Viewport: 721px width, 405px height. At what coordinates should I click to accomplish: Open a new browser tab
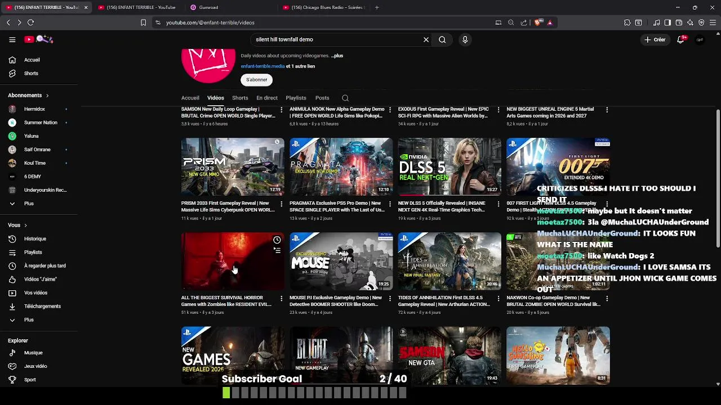pyautogui.click(x=377, y=7)
